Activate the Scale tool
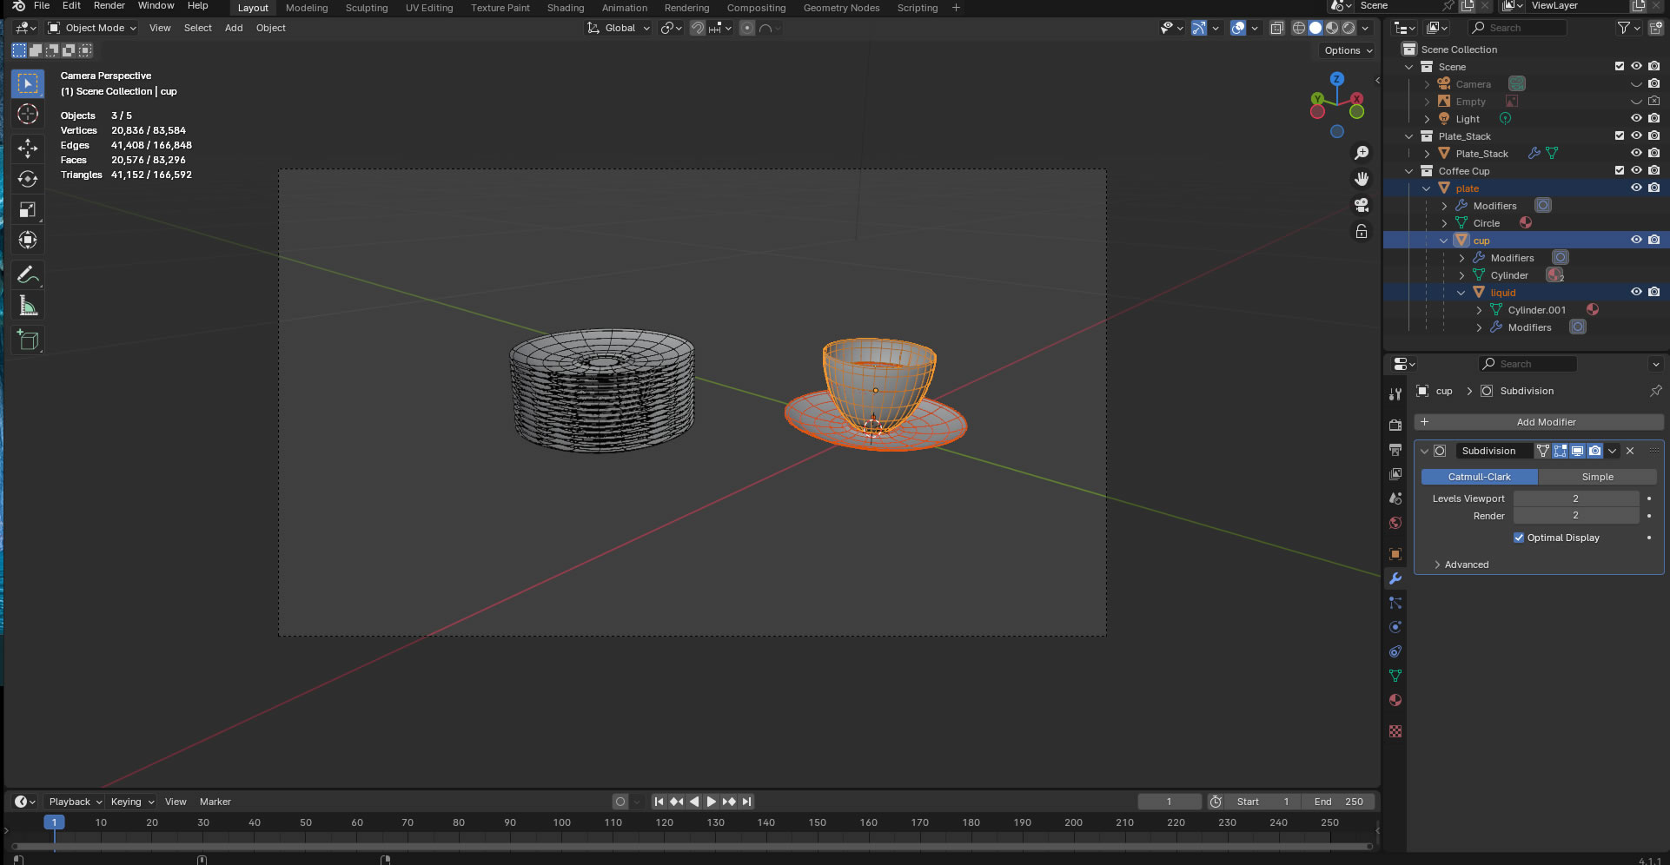This screenshot has width=1670, height=865. click(28, 209)
